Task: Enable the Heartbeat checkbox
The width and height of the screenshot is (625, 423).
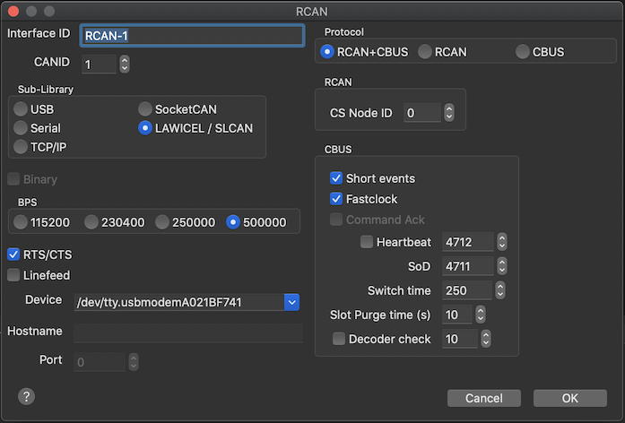Action: [x=366, y=243]
